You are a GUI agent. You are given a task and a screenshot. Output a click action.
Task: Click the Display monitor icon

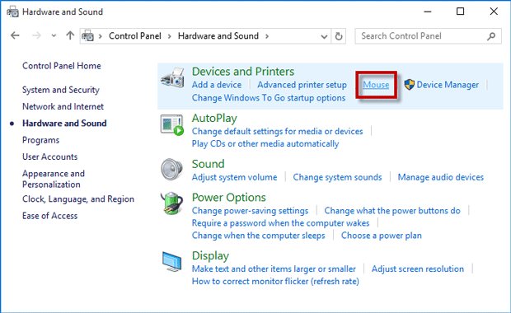pos(171,262)
